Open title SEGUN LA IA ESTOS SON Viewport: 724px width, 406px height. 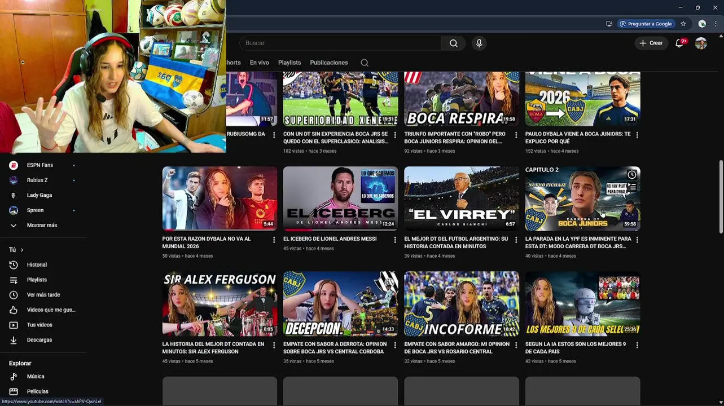point(576,348)
